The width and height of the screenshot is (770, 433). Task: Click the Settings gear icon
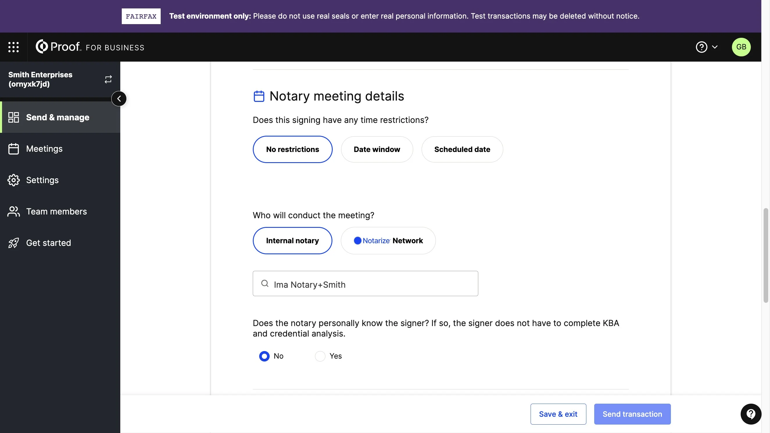pyautogui.click(x=13, y=180)
